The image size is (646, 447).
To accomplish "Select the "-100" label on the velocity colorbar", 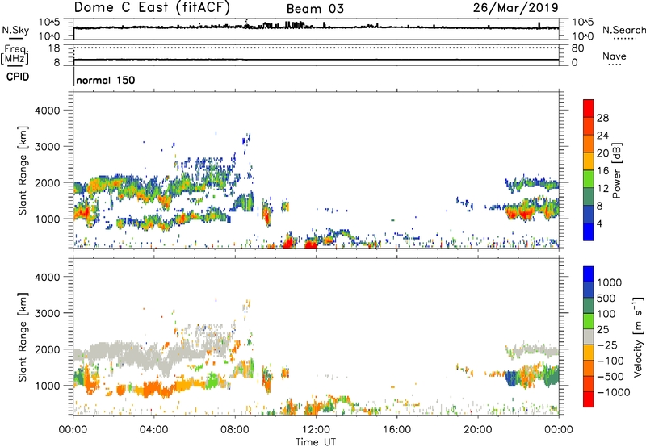I will 610,361.
